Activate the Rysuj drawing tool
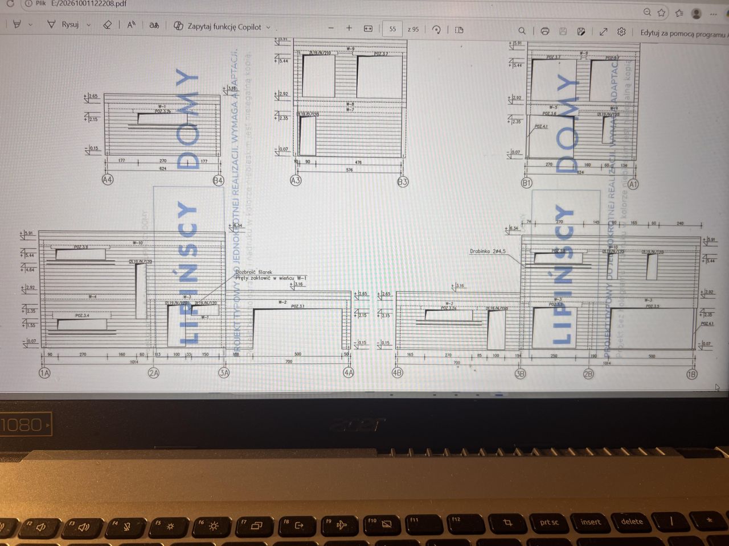The height and width of the screenshot is (546, 729). pos(63,24)
